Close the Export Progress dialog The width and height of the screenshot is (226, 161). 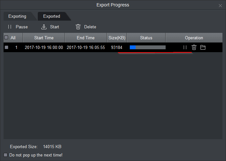pyautogui.click(x=220, y=5)
